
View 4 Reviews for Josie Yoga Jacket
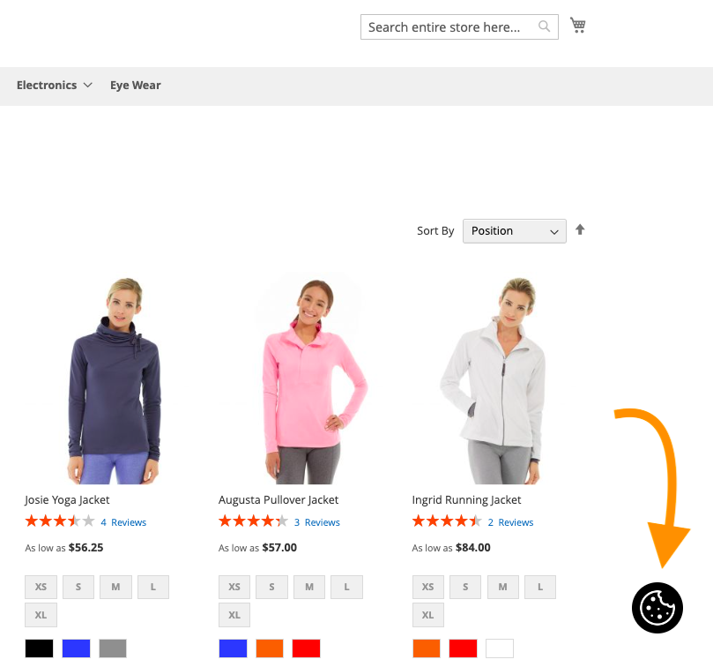[x=123, y=522]
